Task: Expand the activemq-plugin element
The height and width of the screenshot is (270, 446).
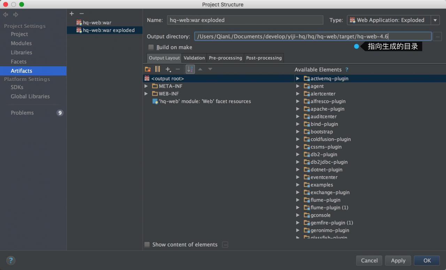Action: [x=298, y=79]
